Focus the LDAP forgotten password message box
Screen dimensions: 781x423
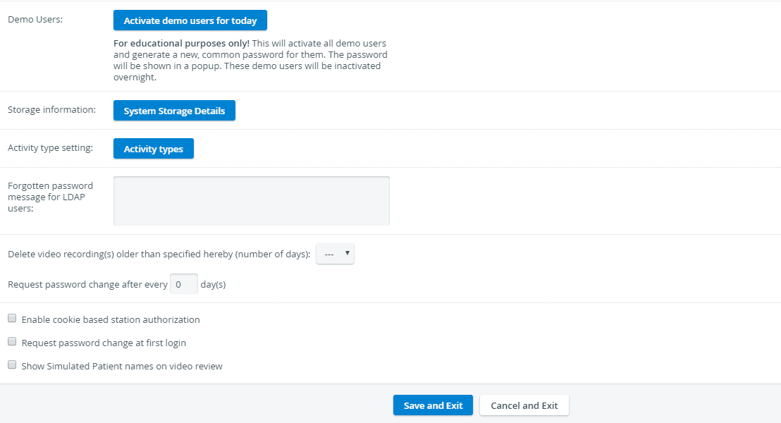252,201
